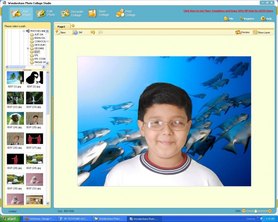Select the EDIT (31).jpg thumbnail

[35, 180]
